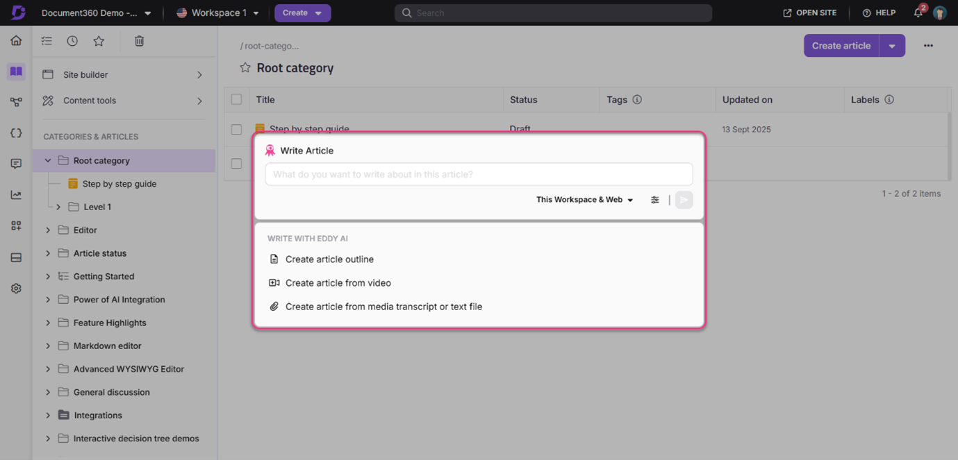The height and width of the screenshot is (460, 958).
Task: Click the Labels info icon
Action: pyautogui.click(x=889, y=100)
